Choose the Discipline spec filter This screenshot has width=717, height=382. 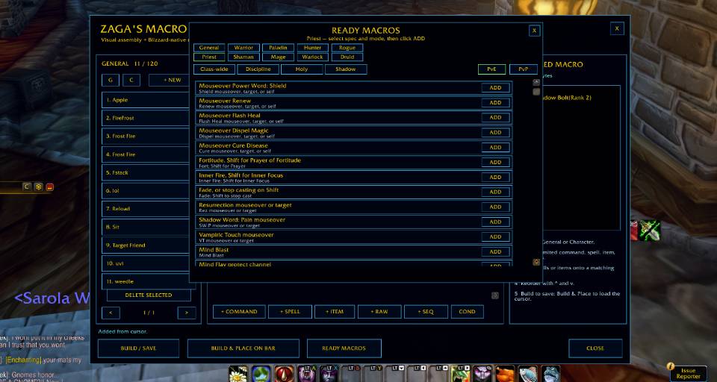coord(258,69)
